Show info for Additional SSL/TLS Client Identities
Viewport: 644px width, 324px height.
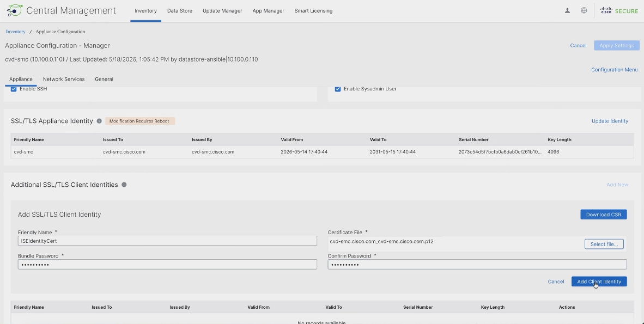[x=124, y=185]
